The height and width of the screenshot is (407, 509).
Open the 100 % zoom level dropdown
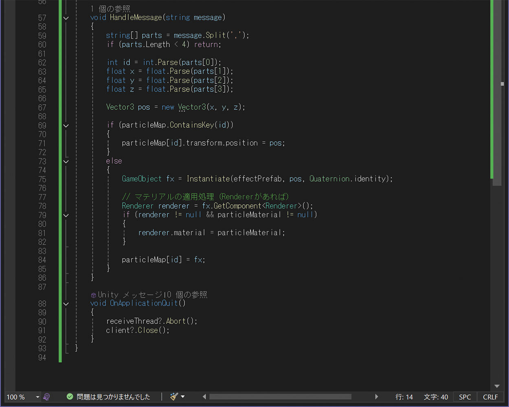pos(37,397)
